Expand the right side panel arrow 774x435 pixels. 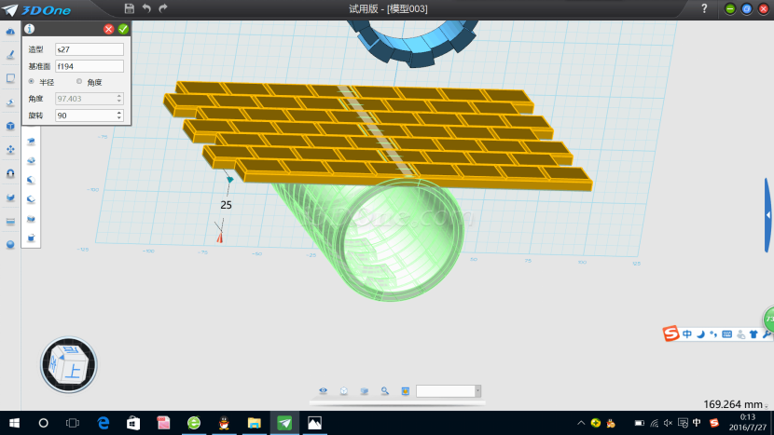click(768, 214)
